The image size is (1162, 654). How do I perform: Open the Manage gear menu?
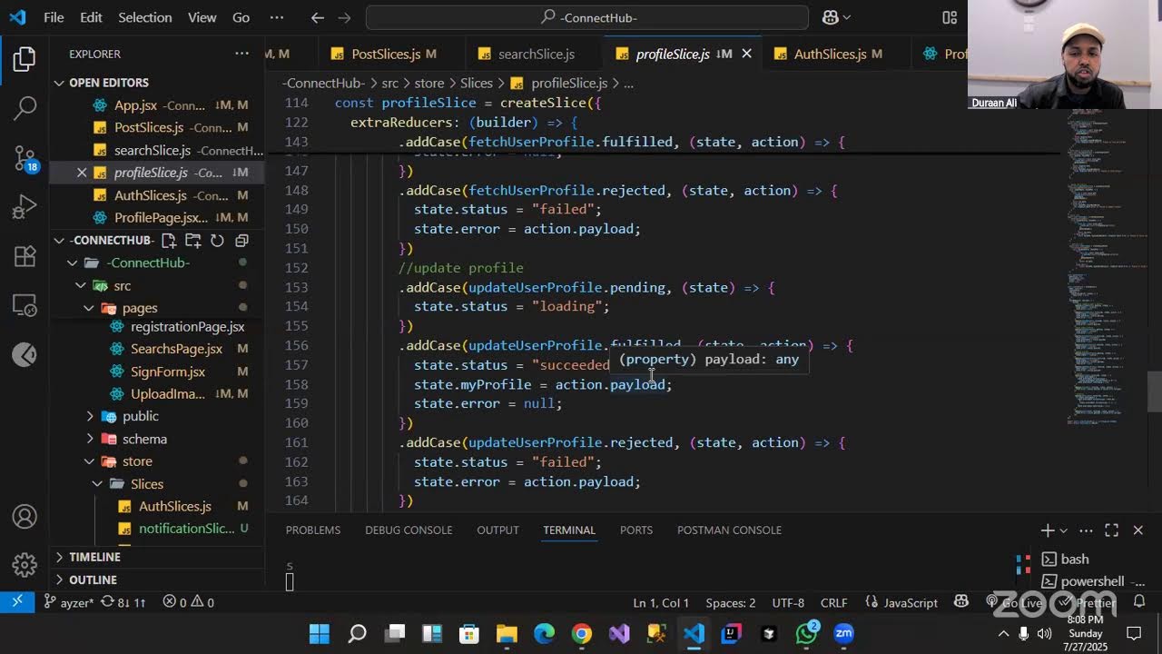[x=25, y=564]
